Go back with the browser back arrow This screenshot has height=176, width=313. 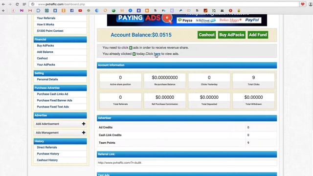(x=3, y=4)
